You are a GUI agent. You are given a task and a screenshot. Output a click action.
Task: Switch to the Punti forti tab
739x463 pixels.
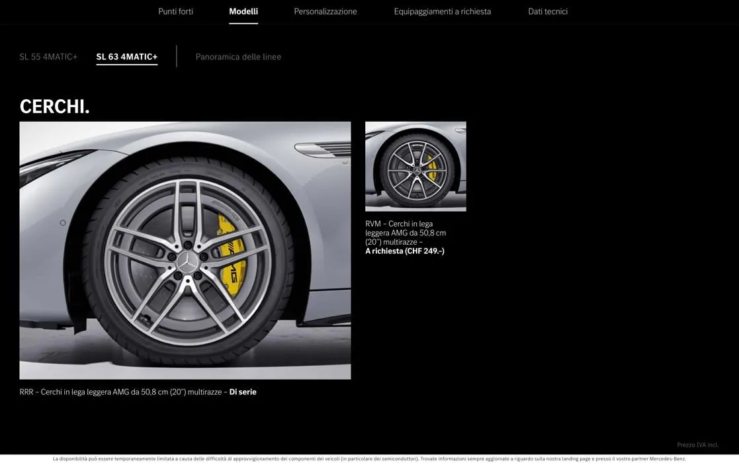[175, 11]
